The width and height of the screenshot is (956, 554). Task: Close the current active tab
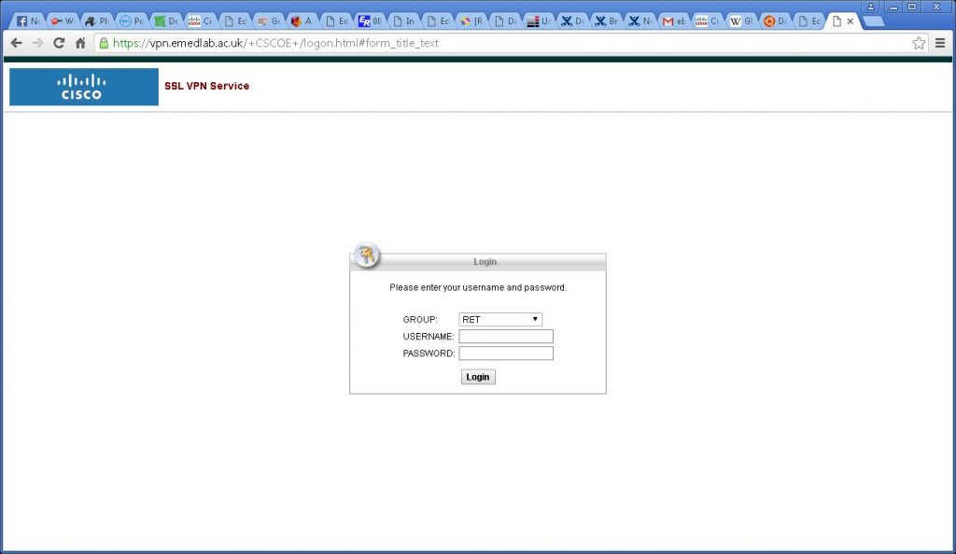[x=851, y=21]
